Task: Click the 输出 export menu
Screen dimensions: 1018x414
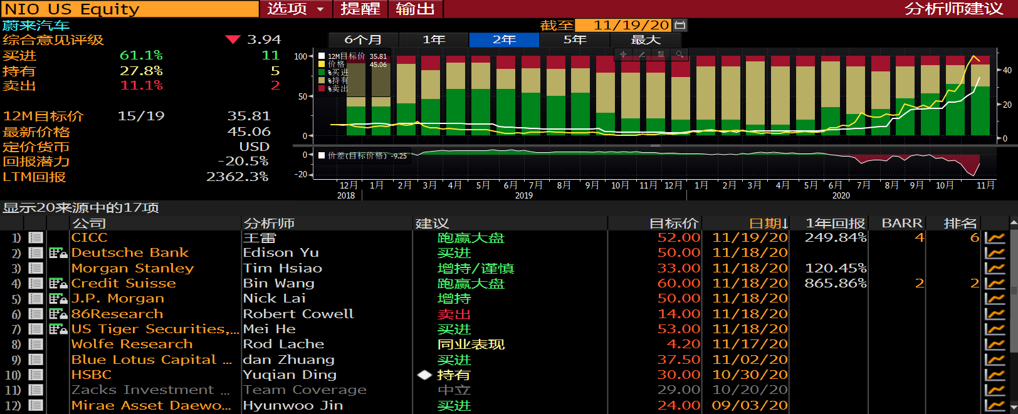Action: tap(415, 9)
